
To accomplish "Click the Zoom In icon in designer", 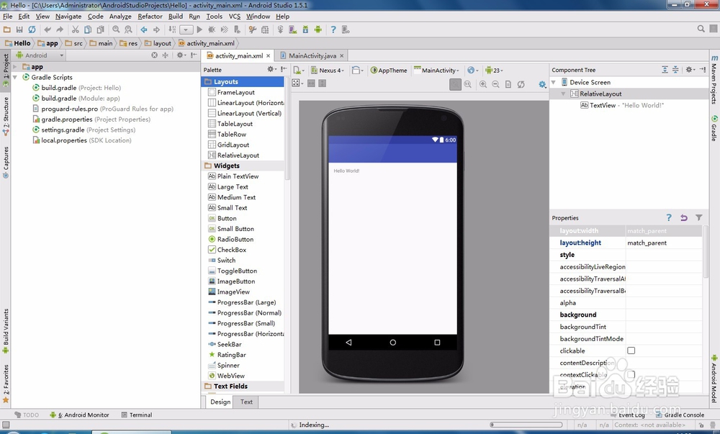I will [x=483, y=84].
